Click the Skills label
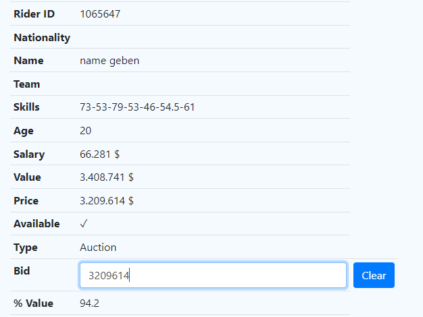 point(27,107)
